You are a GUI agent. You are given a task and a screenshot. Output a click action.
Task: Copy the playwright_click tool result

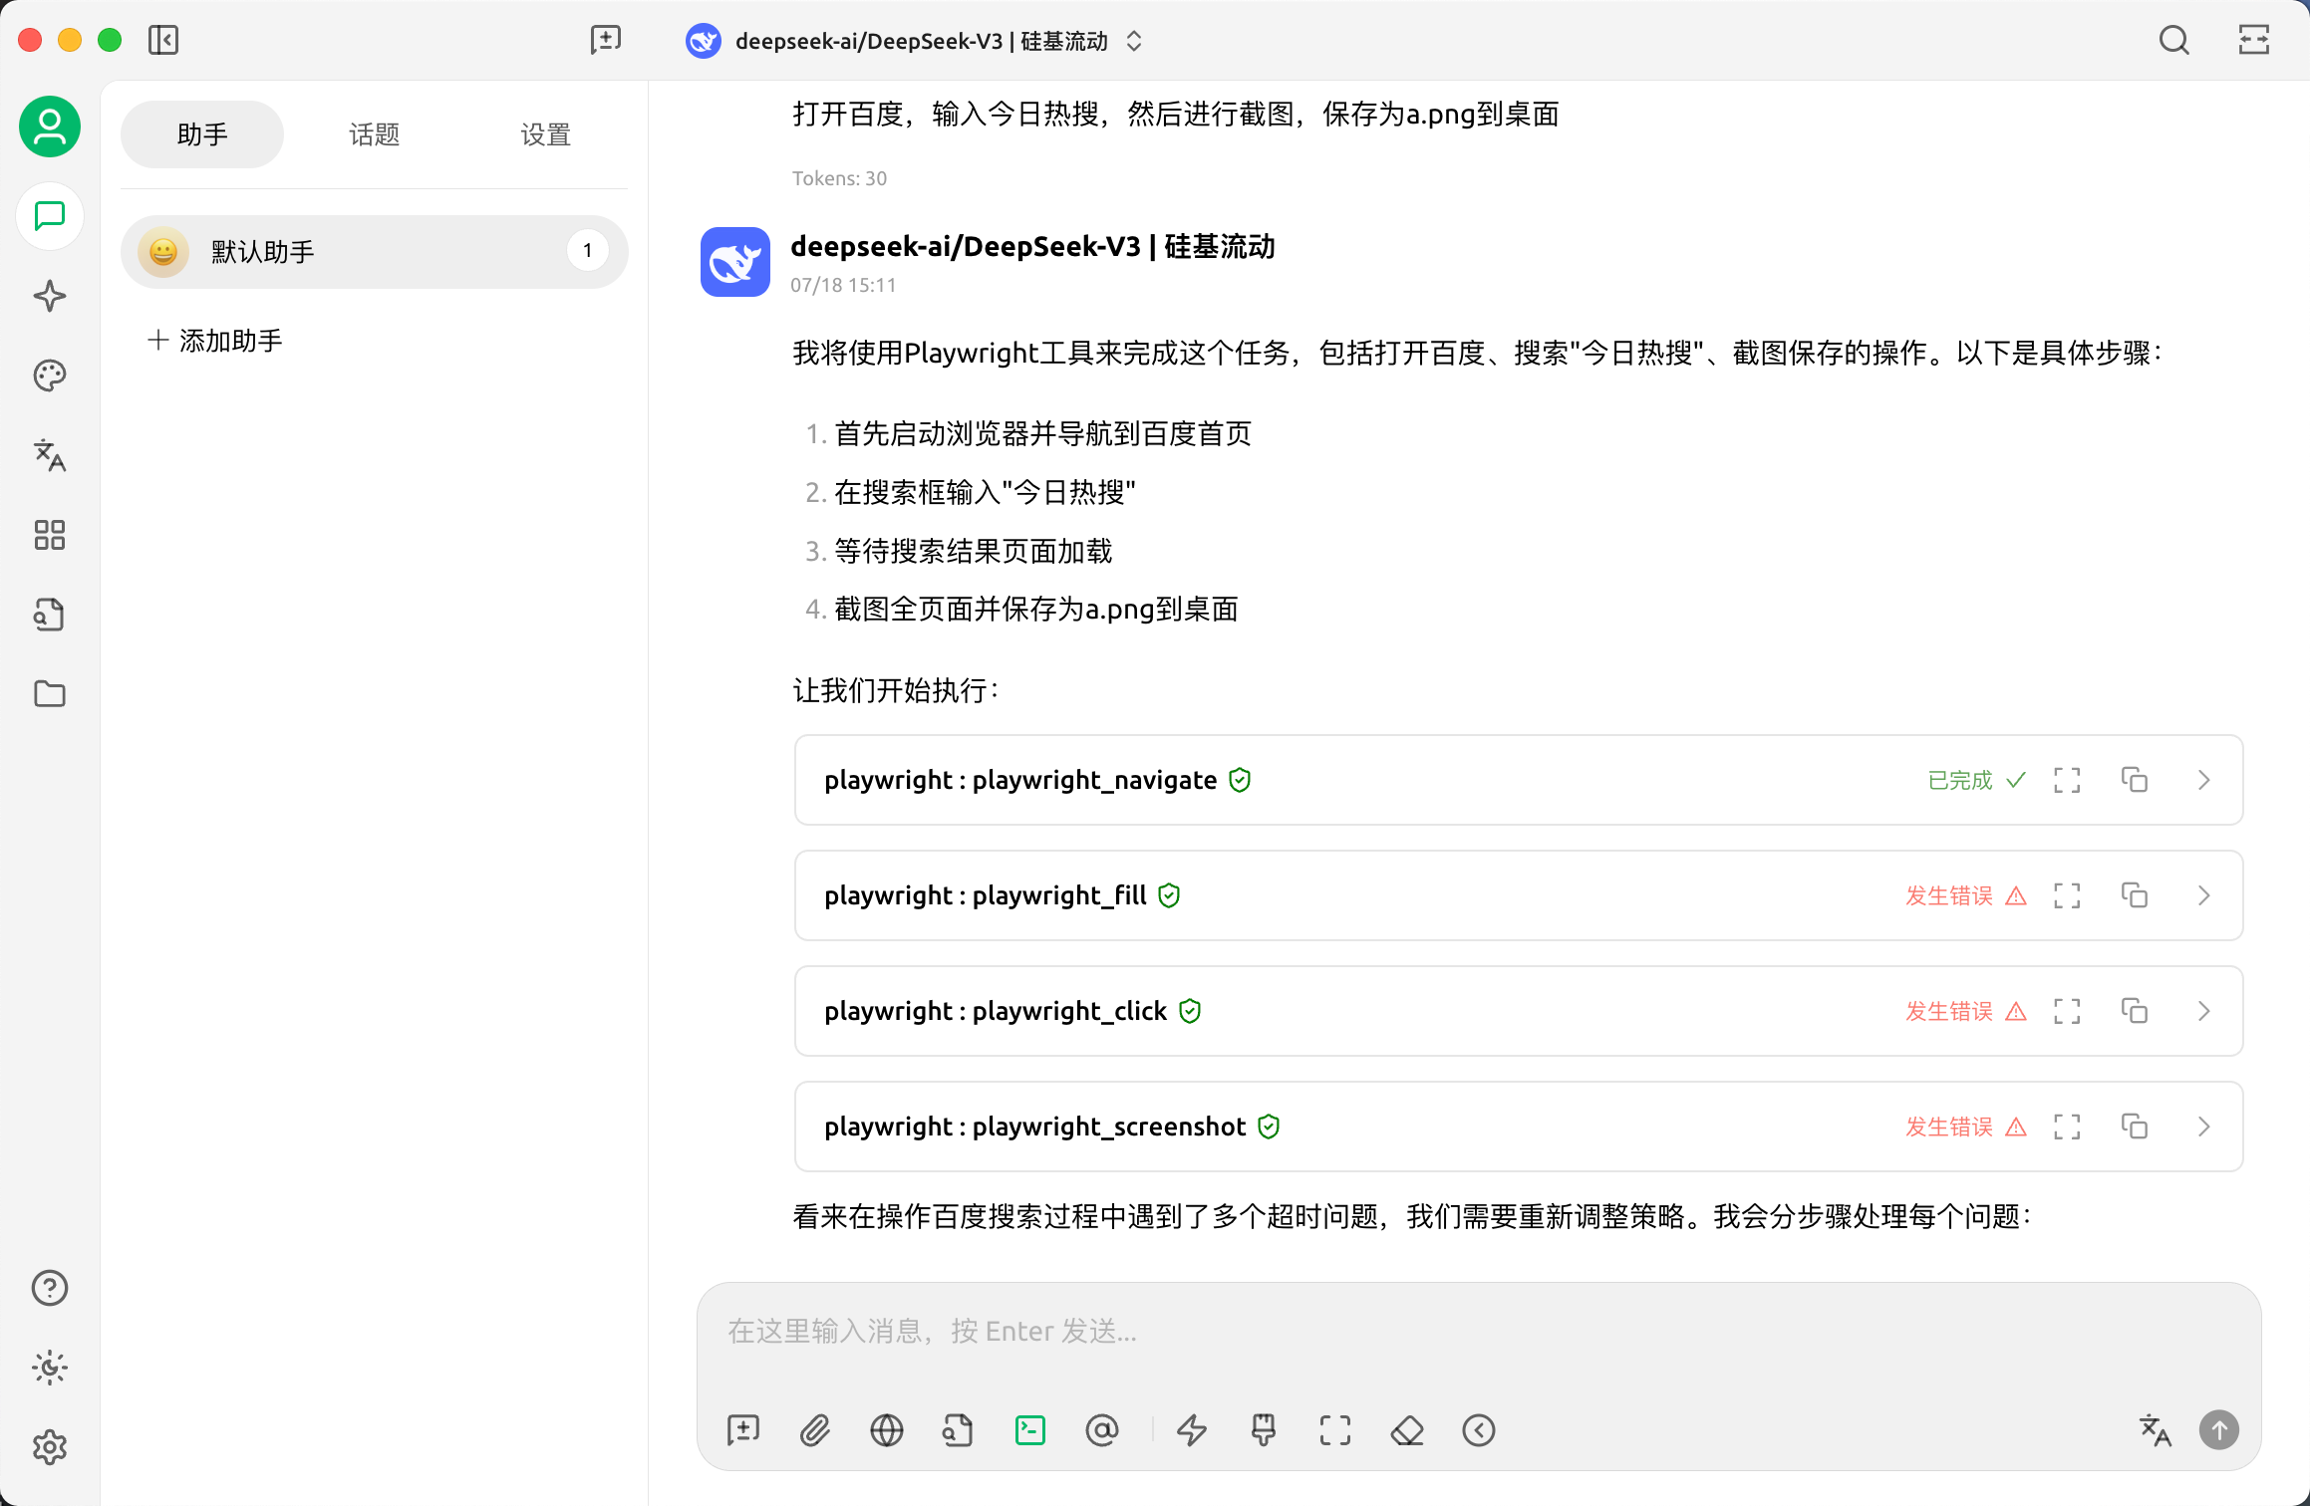coord(2135,1011)
